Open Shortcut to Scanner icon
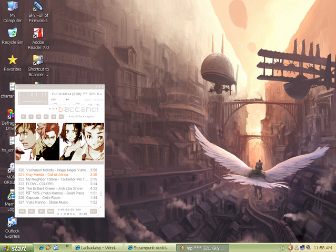 coord(38,66)
